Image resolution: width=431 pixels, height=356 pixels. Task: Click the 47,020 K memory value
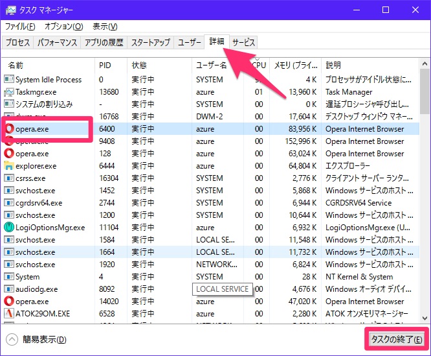click(x=302, y=302)
